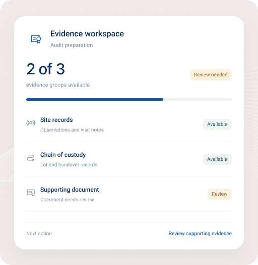258x265 pixels.
Task: Open the Supporting document row title
Action: click(x=70, y=190)
